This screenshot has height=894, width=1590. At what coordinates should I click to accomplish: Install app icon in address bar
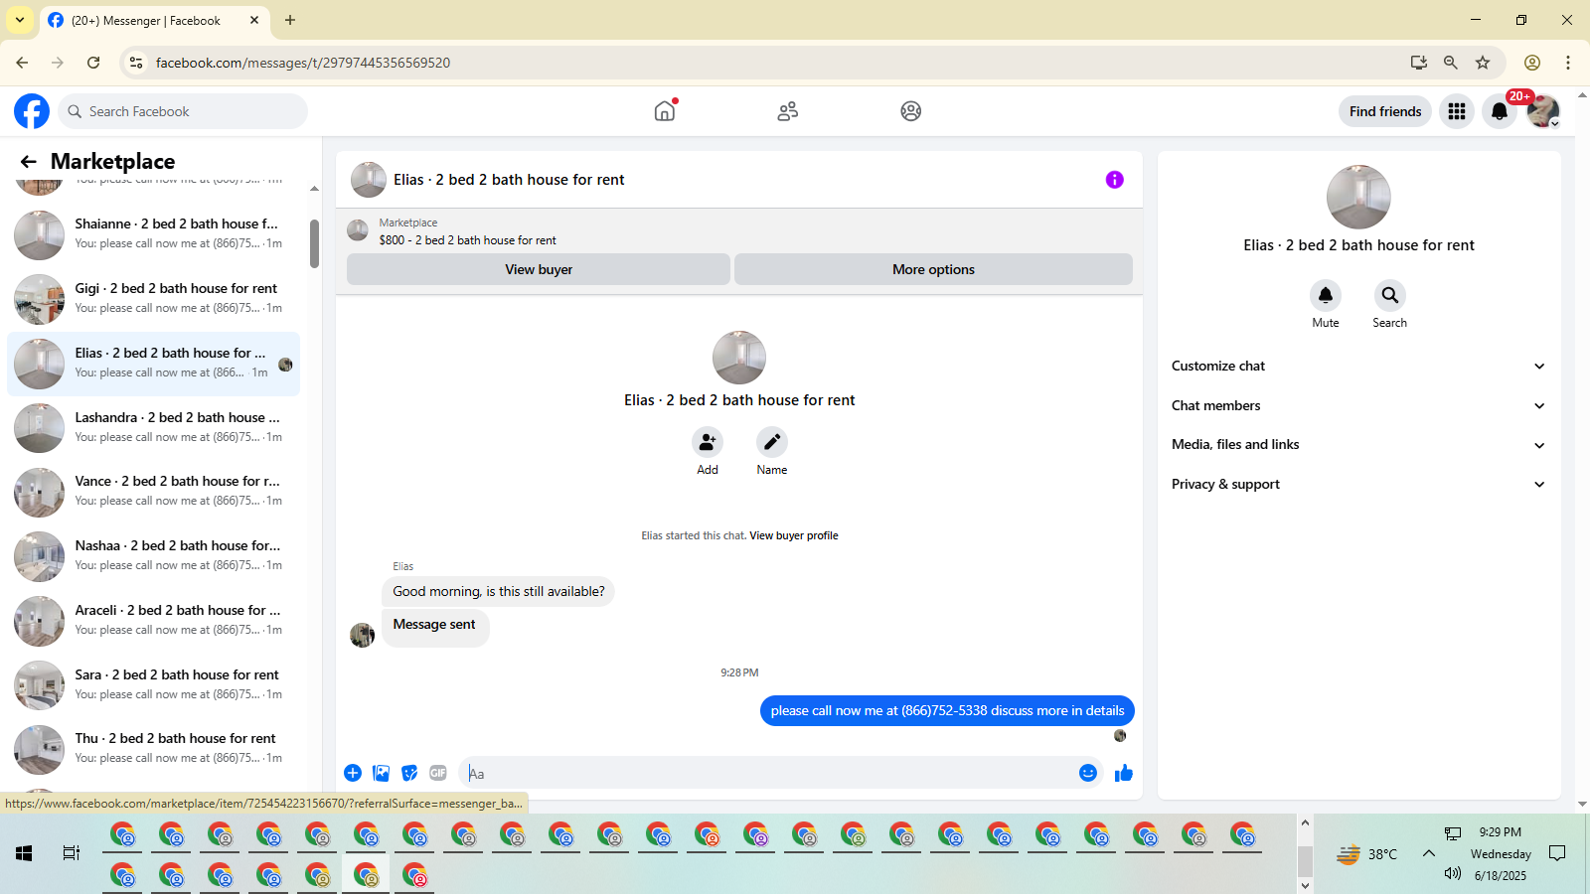click(1419, 63)
